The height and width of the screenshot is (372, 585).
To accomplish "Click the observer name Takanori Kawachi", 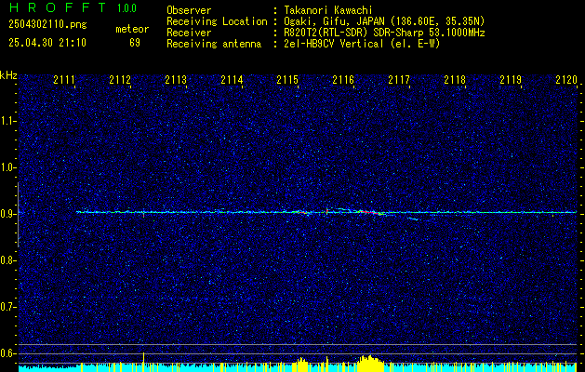I will tap(329, 10).
